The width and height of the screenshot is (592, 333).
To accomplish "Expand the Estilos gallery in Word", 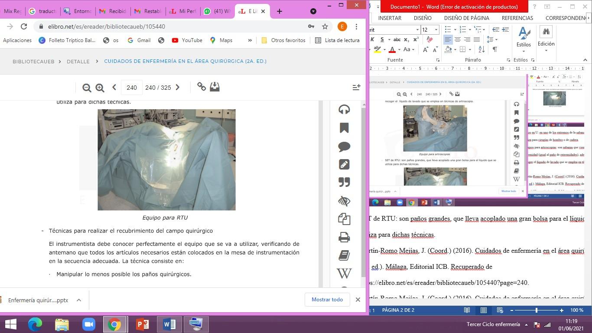I will coord(524,39).
